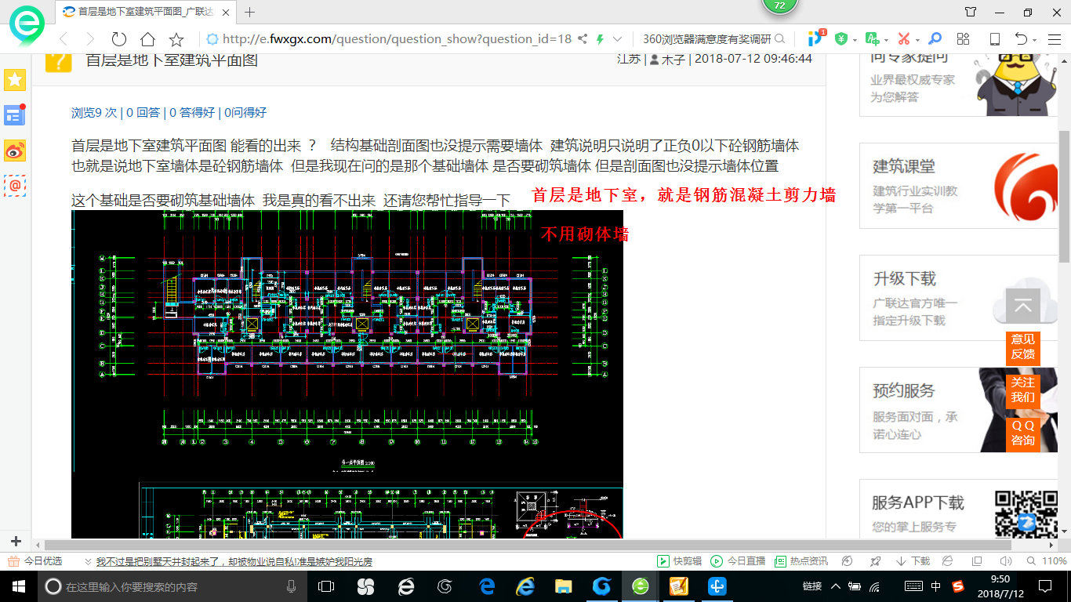The image size is (1071, 602).
Task: Show hidden tray icons chevron
Action: coord(836,586)
